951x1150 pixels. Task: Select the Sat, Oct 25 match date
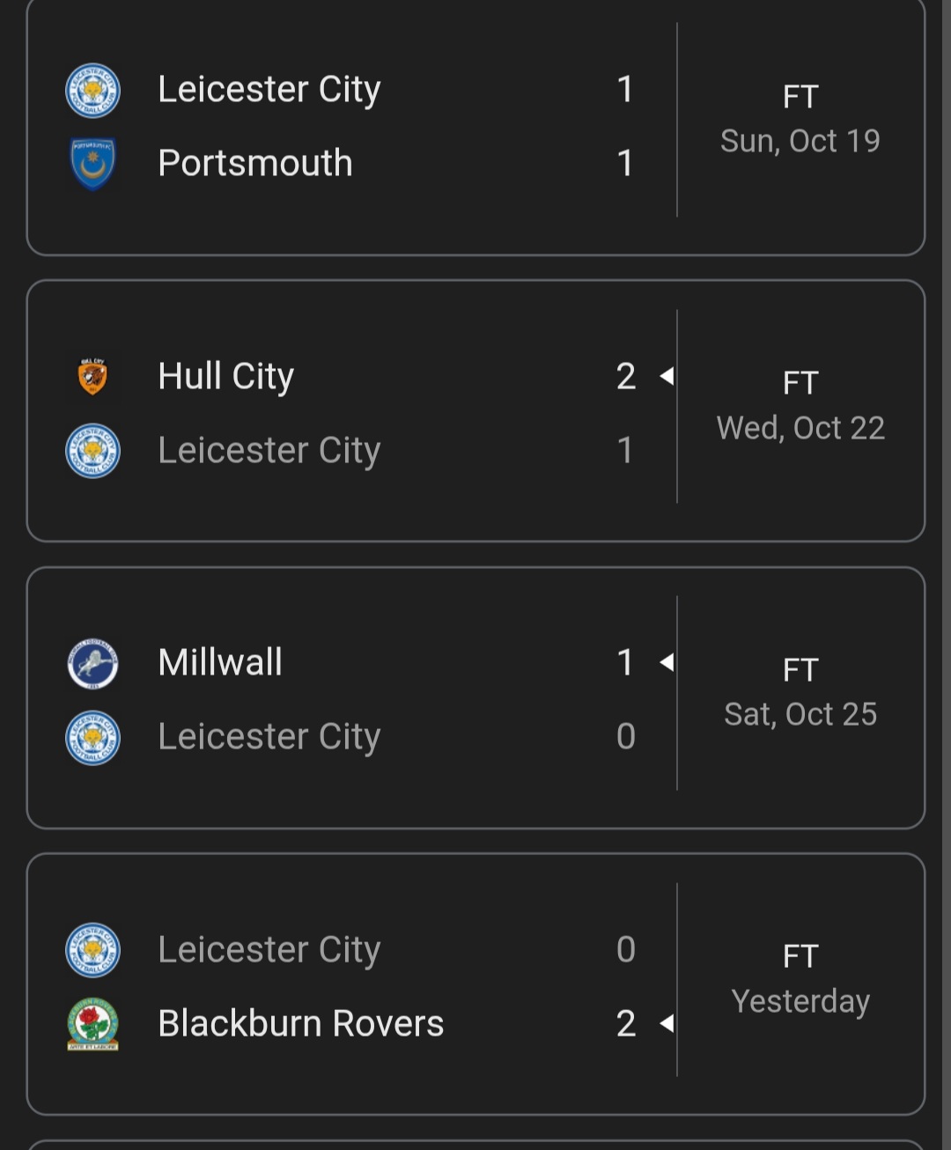800,714
